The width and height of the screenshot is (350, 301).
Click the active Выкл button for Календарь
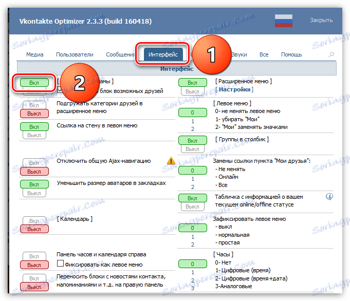click(34, 229)
